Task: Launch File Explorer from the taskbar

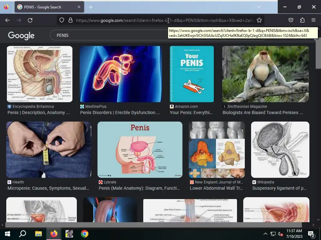Action: (38, 234)
